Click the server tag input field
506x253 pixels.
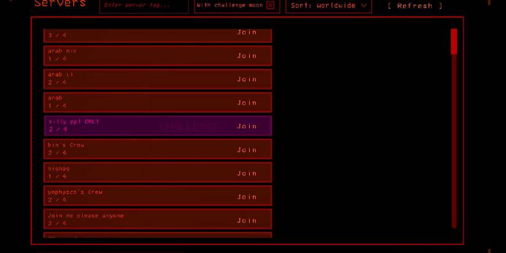144,6
